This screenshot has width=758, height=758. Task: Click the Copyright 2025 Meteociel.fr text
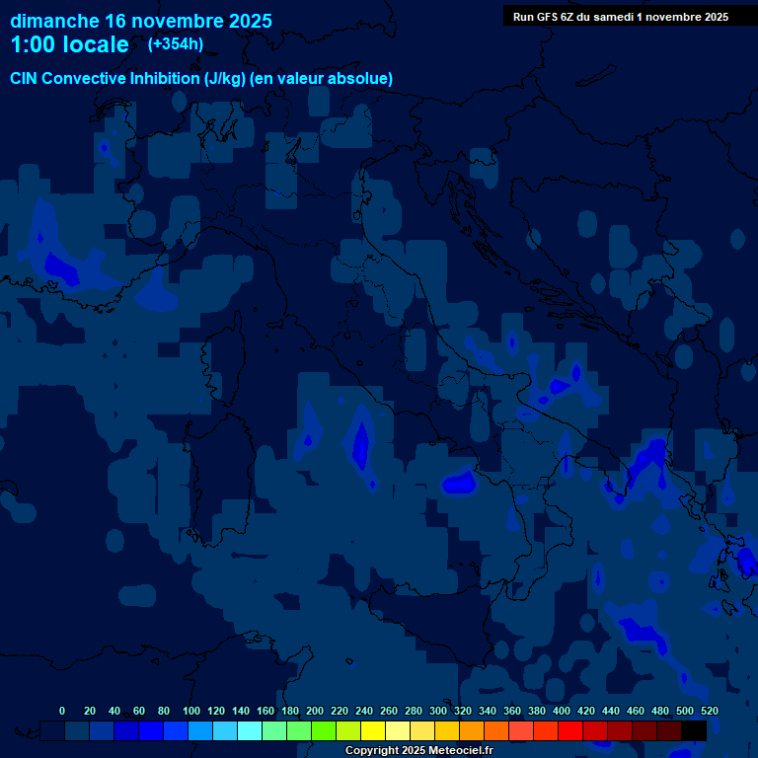[418, 751]
